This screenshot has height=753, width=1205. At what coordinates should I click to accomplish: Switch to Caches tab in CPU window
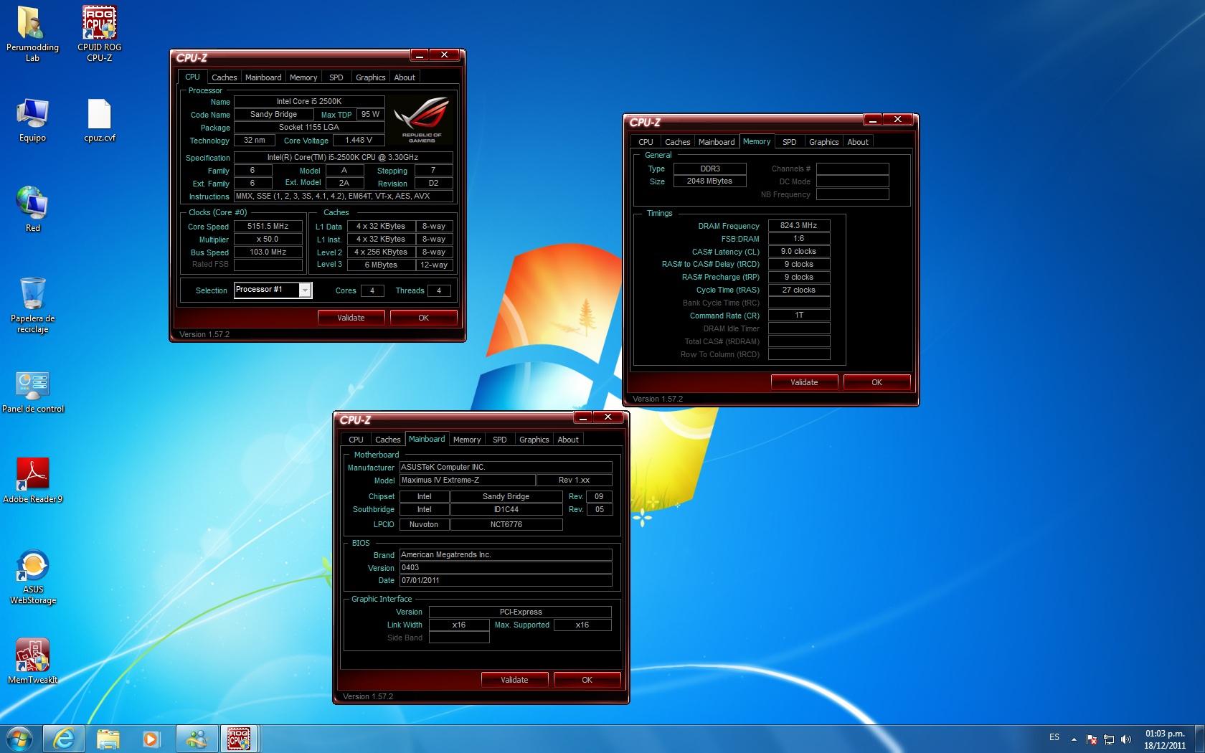[x=224, y=77]
